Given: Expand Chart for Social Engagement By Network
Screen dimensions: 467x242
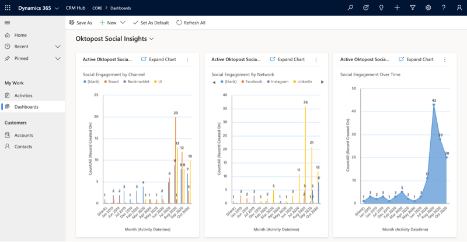Looking at the screenshot, I should point(287,59).
